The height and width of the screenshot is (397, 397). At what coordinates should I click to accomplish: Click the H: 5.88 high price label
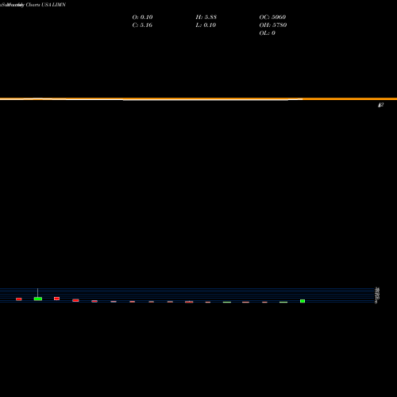tap(206, 17)
